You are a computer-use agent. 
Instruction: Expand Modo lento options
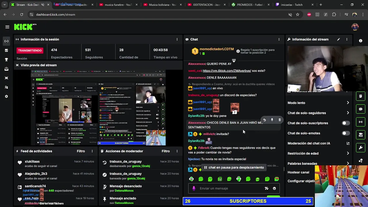pyautogui.click(x=348, y=103)
